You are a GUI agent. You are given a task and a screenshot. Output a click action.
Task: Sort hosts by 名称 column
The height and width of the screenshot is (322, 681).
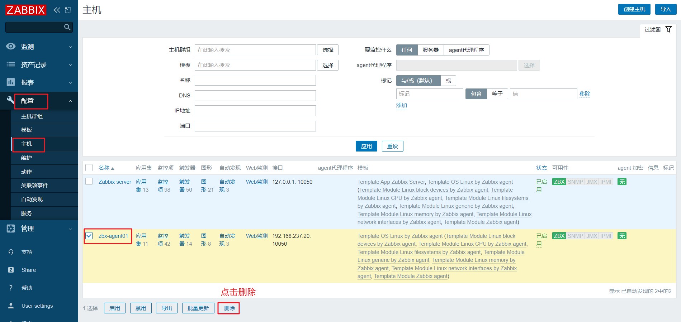(106, 168)
